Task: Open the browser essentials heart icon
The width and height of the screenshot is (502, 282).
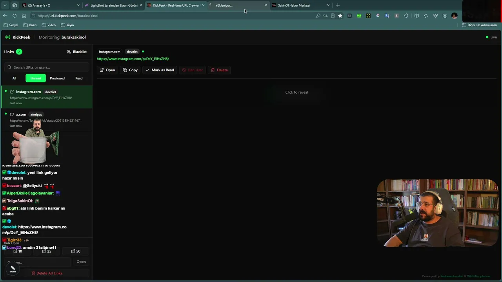Action: (x=435, y=16)
